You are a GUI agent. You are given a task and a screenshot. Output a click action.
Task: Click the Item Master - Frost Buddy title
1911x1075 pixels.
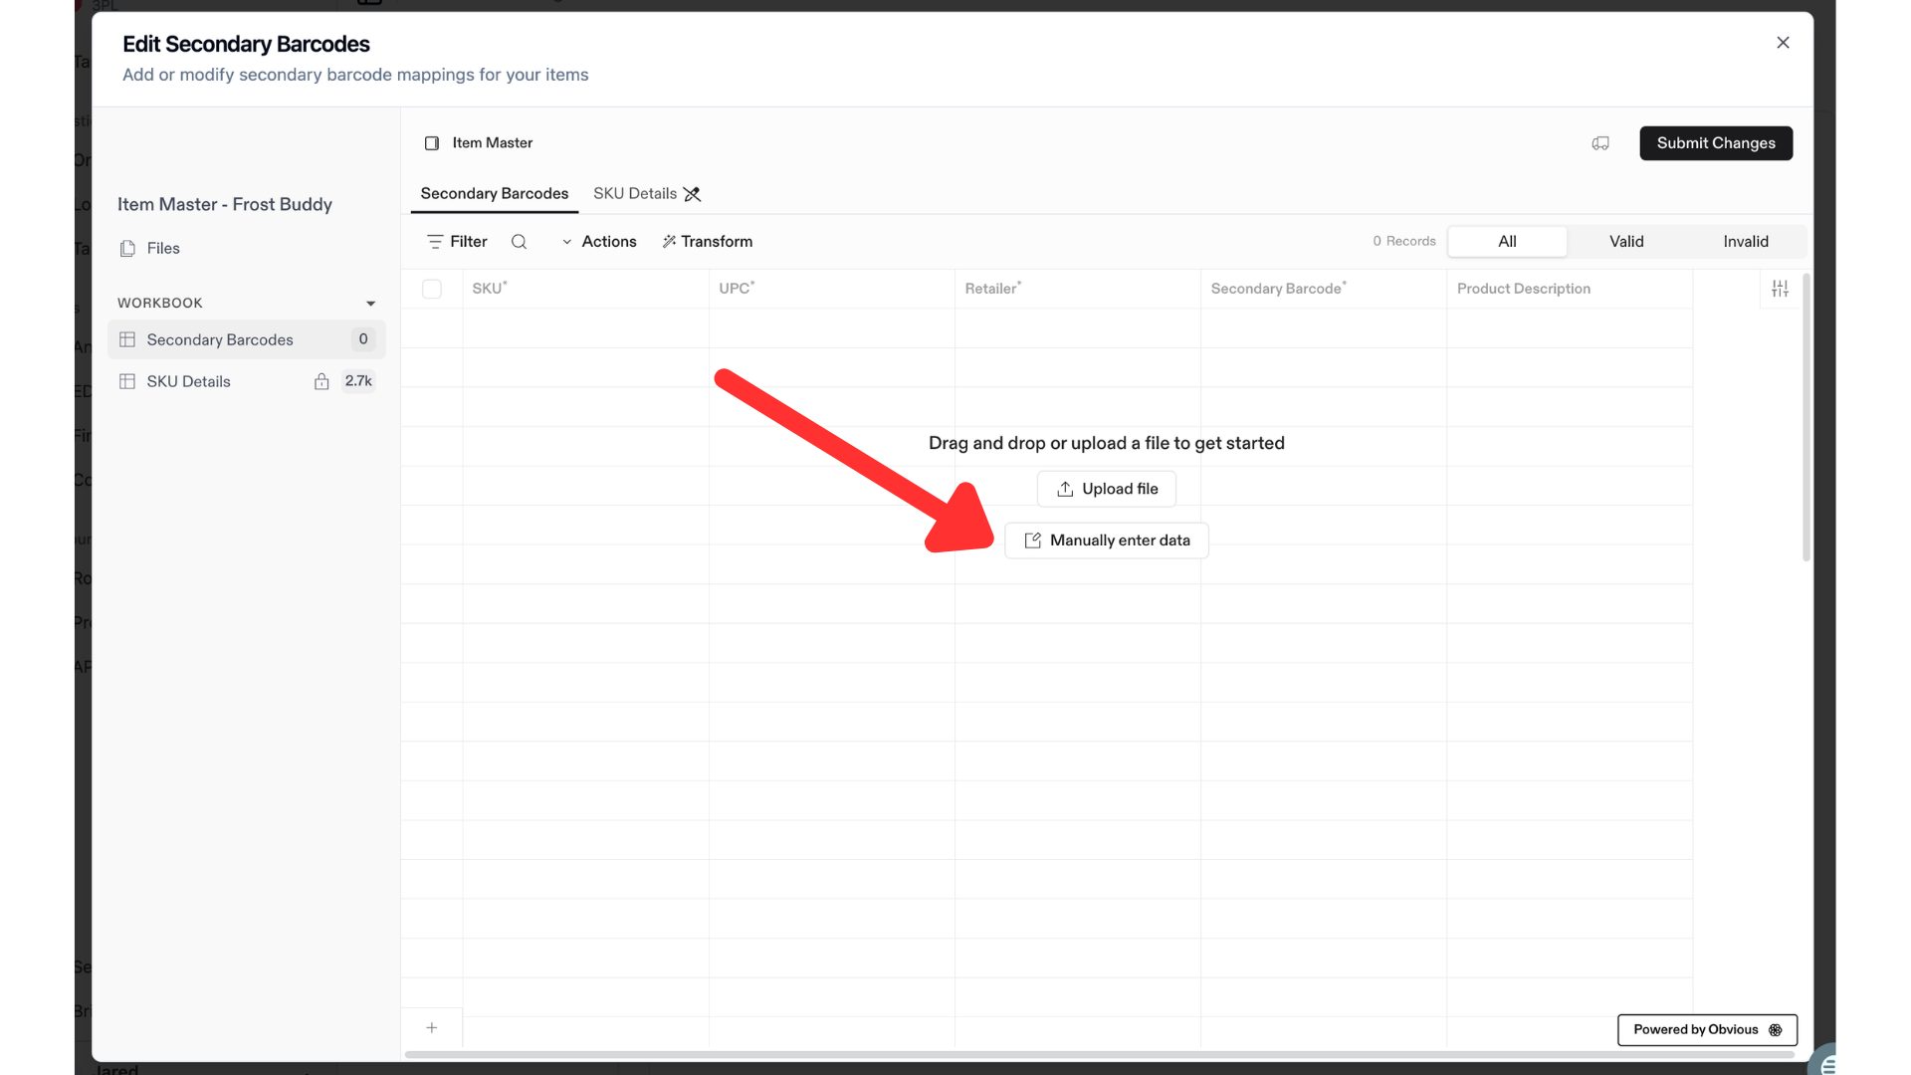(225, 204)
